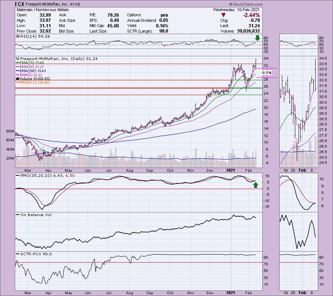Click the header Volume value 39,026,832
Viewport: 333px width, 296px height.
(248, 31)
